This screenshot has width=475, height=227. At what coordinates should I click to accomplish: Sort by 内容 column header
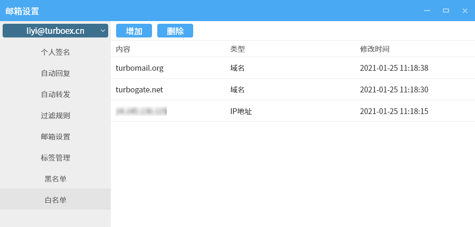click(x=123, y=49)
